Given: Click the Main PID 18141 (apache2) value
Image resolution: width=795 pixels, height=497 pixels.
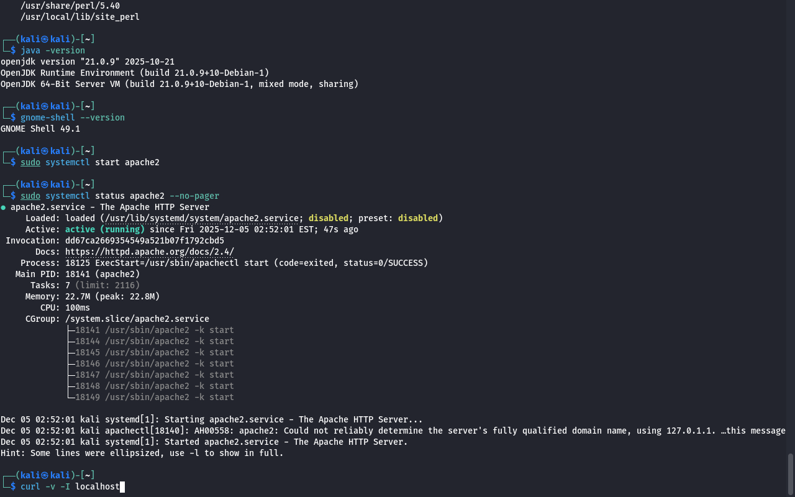Looking at the screenshot, I should tap(102, 274).
